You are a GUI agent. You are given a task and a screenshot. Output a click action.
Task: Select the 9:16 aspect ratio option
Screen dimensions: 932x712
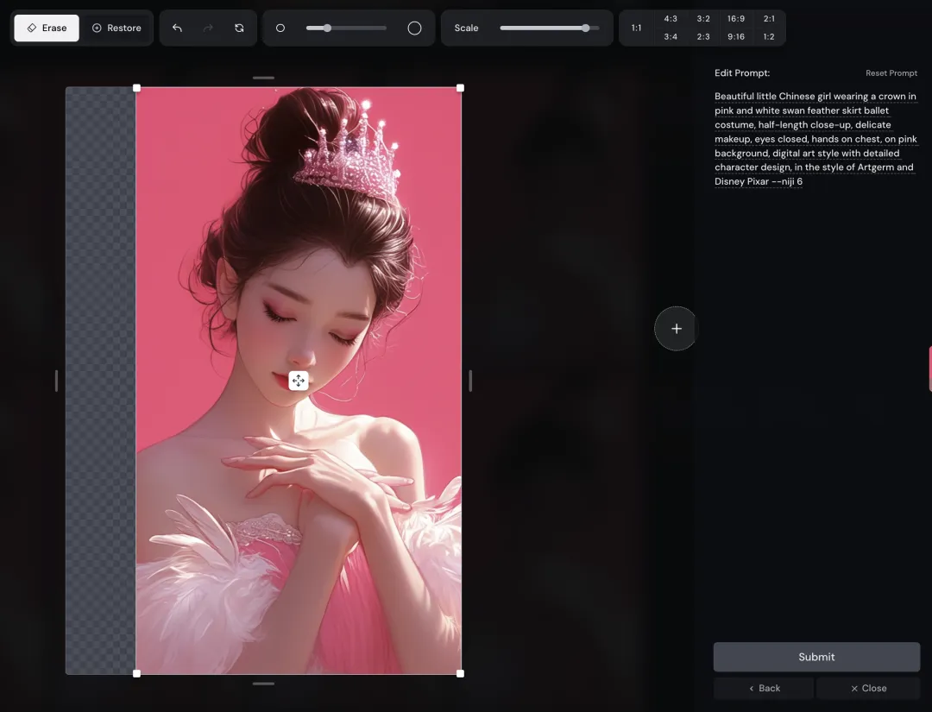point(736,37)
